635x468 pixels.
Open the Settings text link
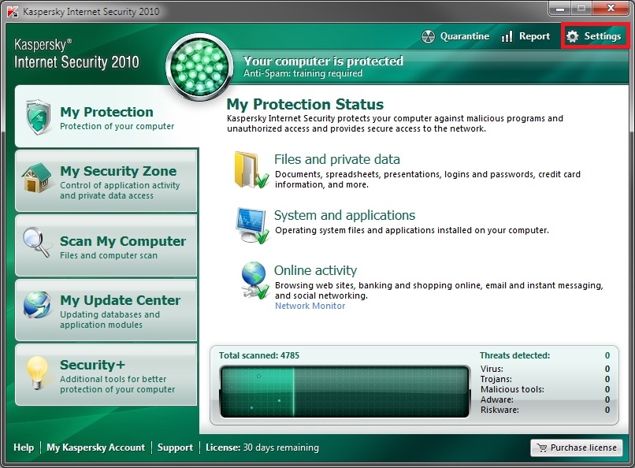click(x=602, y=36)
